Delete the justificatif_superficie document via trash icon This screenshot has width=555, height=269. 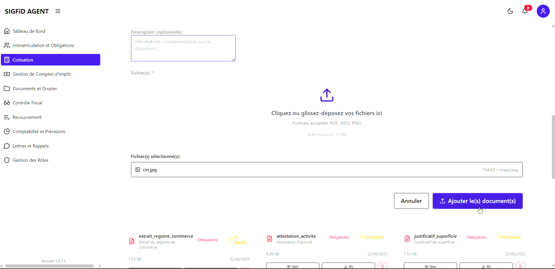coord(520,266)
